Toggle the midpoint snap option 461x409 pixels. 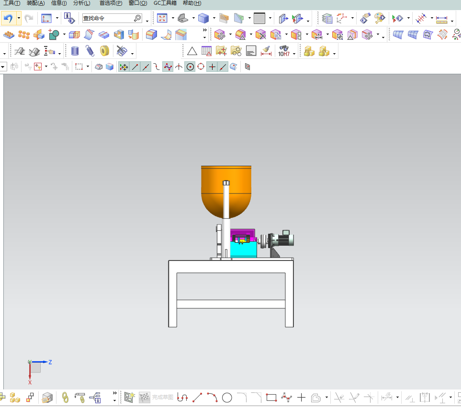(146, 67)
